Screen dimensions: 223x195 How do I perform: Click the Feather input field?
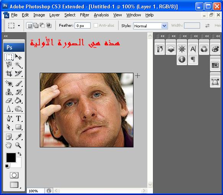[x=83, y=26]
